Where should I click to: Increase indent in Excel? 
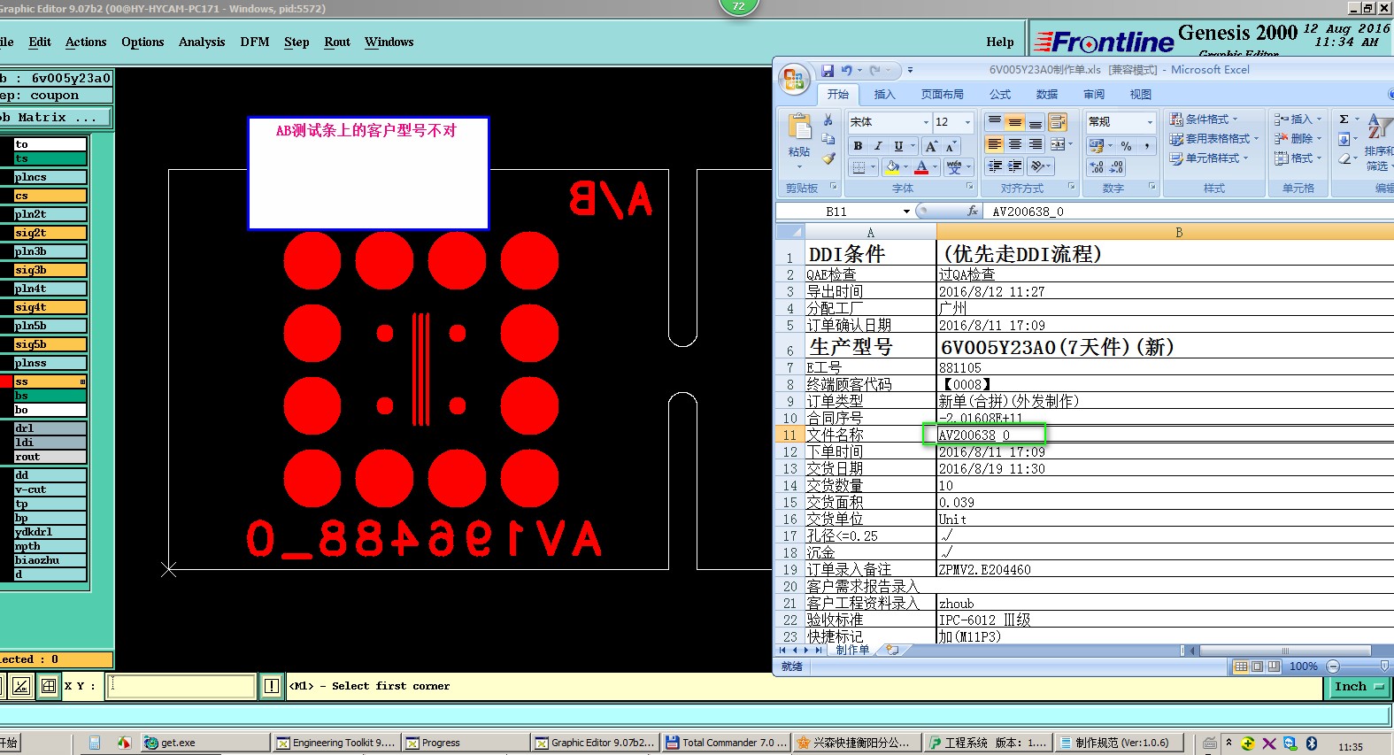coord(1015,166)
